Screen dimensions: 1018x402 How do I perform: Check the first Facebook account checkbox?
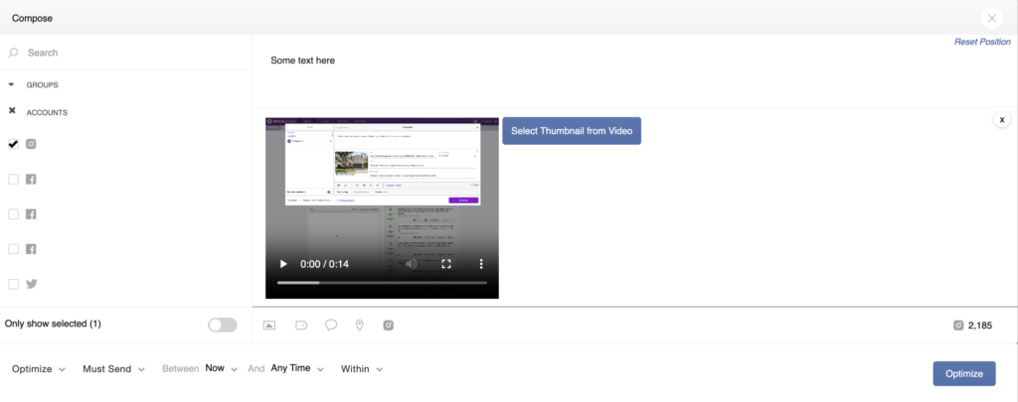[13, 179]
